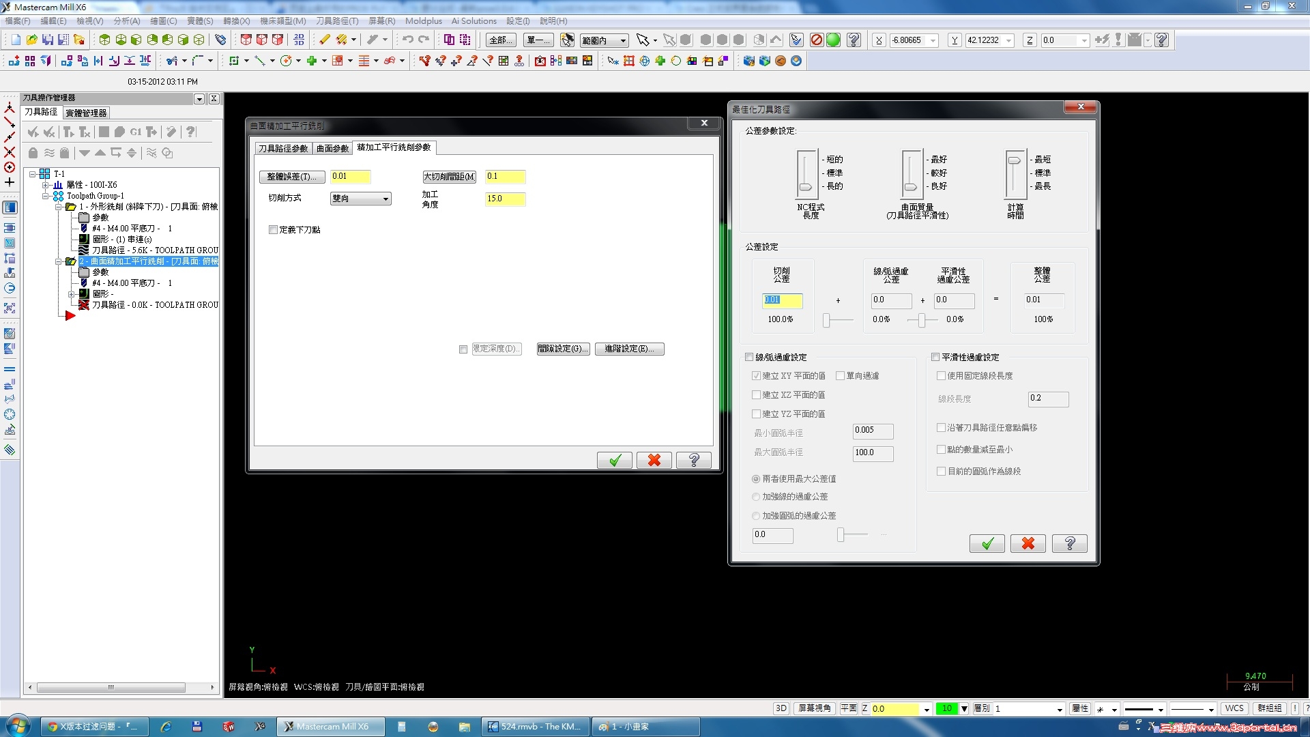The width and height of the screenshot is (1310, 737).
Task: Click the green plus icon in the toolbar
Action: [x=312, y=61]
